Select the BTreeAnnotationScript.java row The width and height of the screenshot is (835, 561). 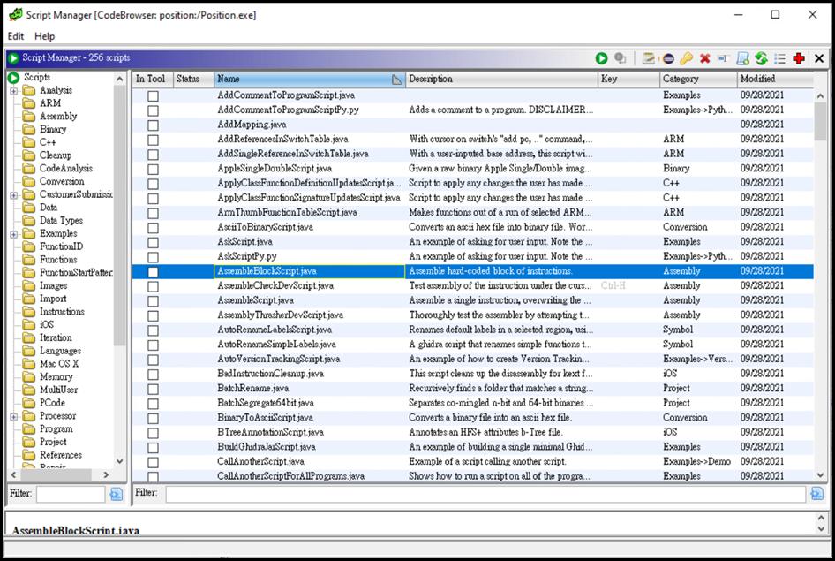click(473, 433)
